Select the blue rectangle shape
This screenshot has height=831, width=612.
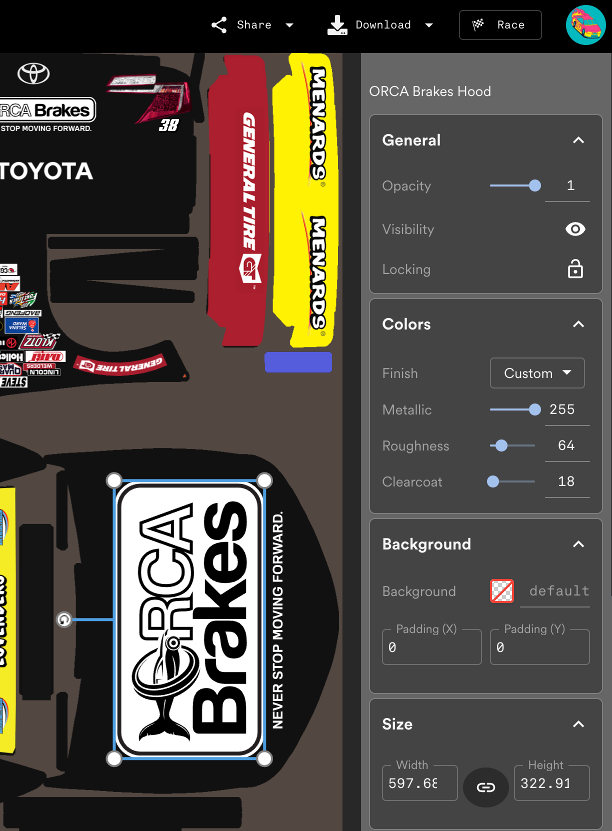[298, 362]
